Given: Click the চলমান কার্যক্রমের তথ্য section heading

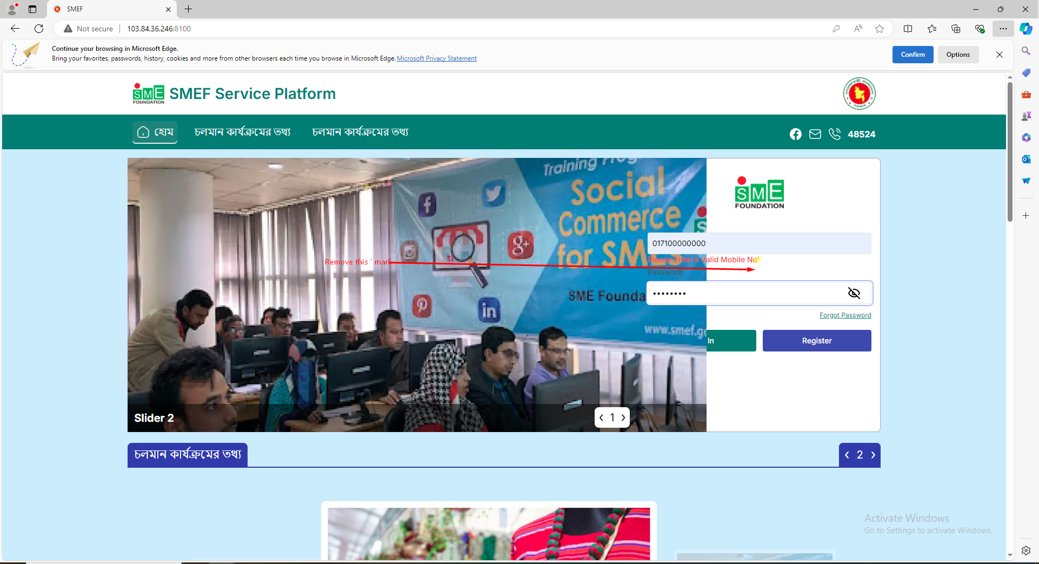Looking at the screenshot, I should pos(188,455).
